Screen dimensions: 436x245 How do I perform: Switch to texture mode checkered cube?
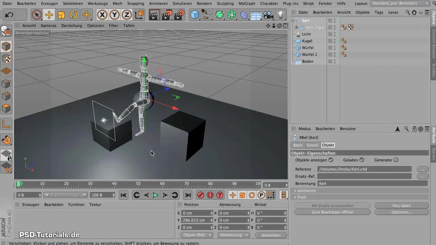[6, 59]
